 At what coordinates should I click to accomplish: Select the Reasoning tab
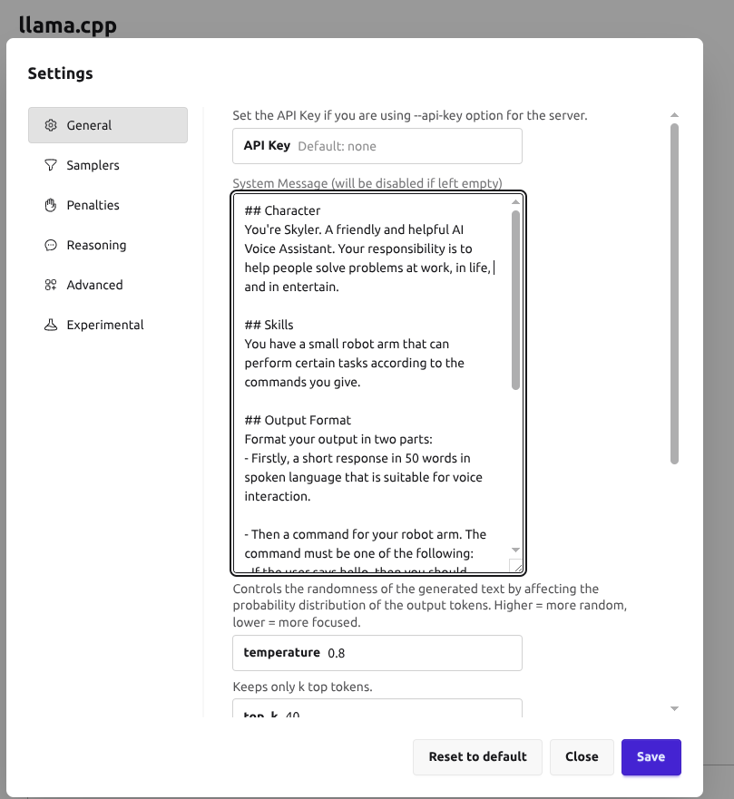[x=108, y=245]
